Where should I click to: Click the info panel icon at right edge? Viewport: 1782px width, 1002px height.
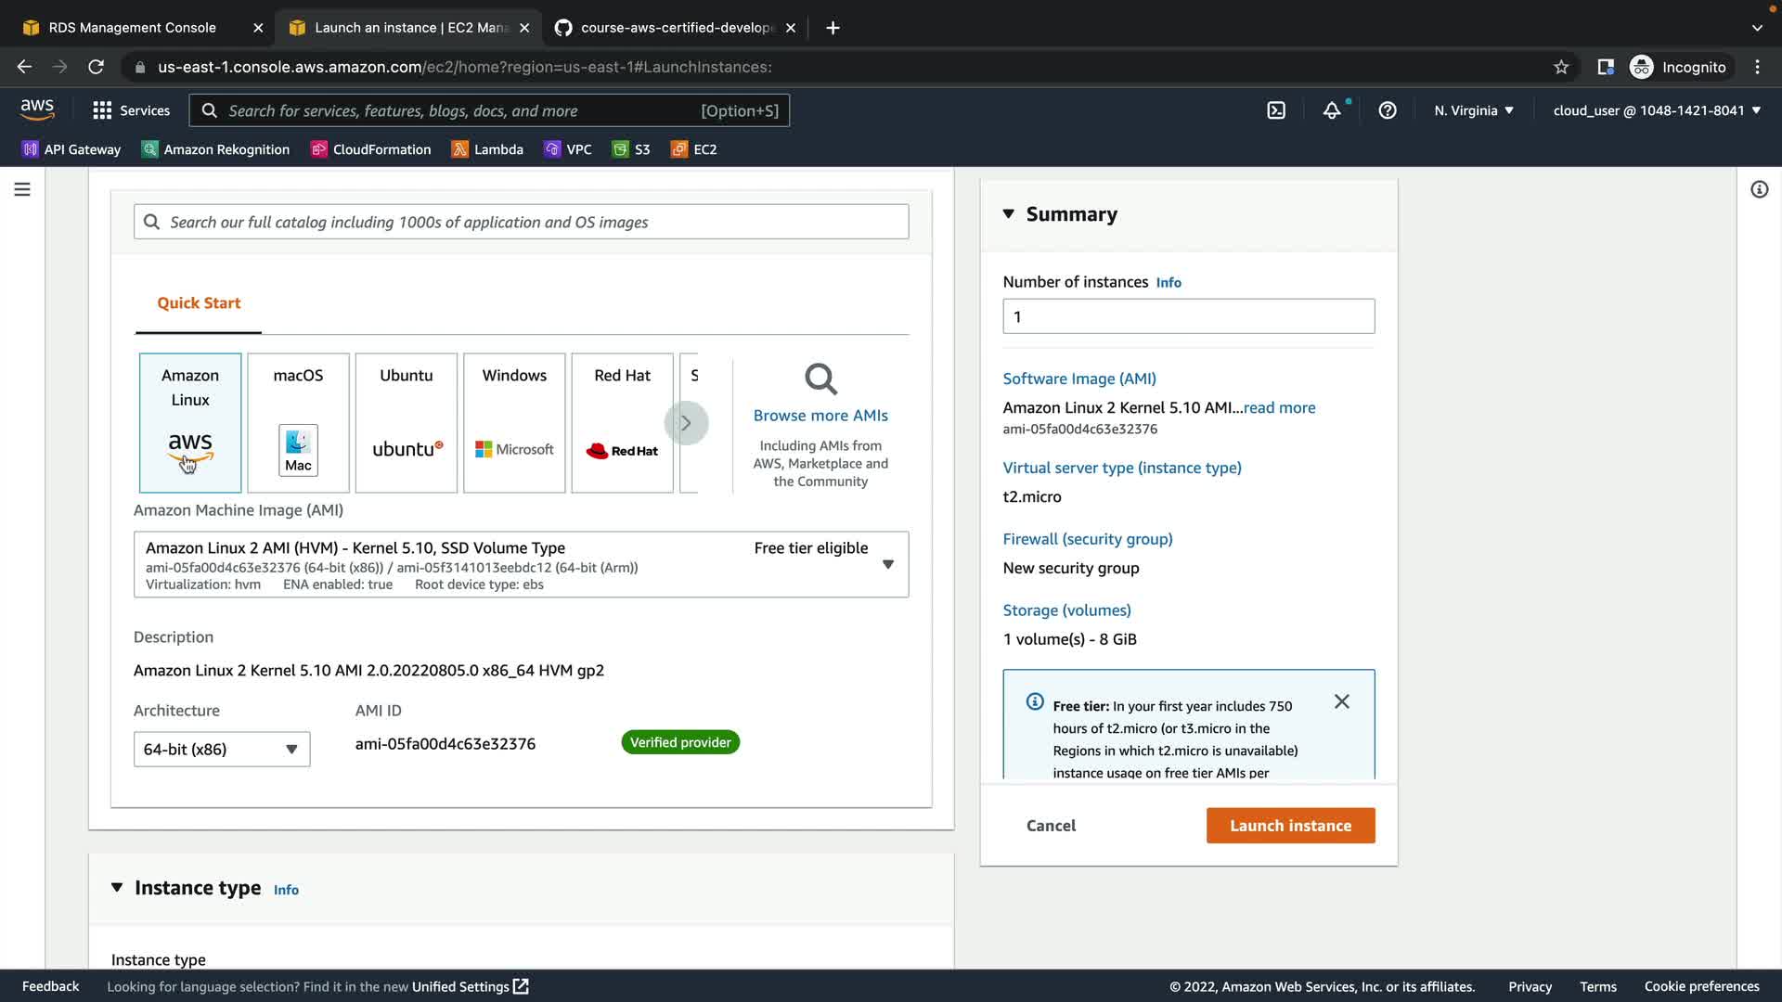1759,189
